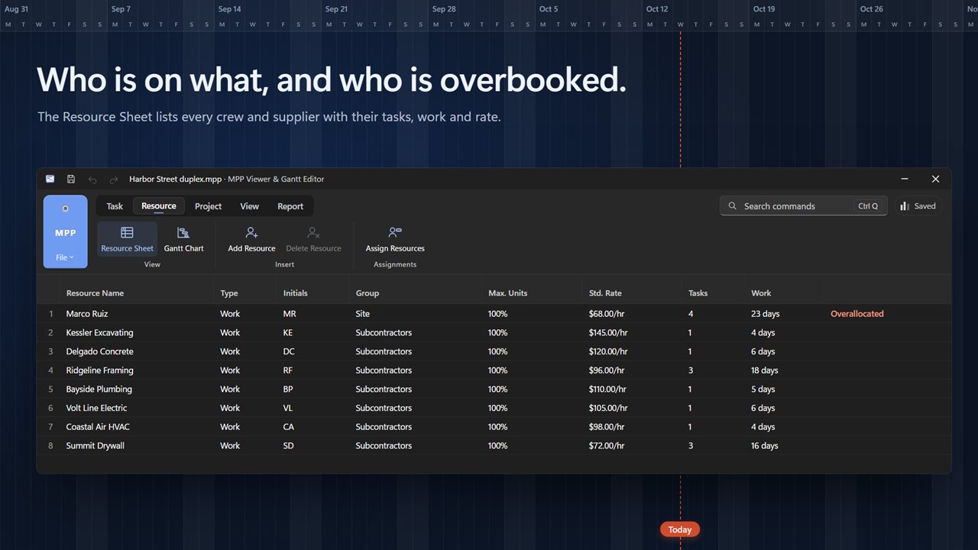The height and width of the screenshot is (550, 978).
Task: Open the Assign Resources dialog
Action: [x=395, y=239]
